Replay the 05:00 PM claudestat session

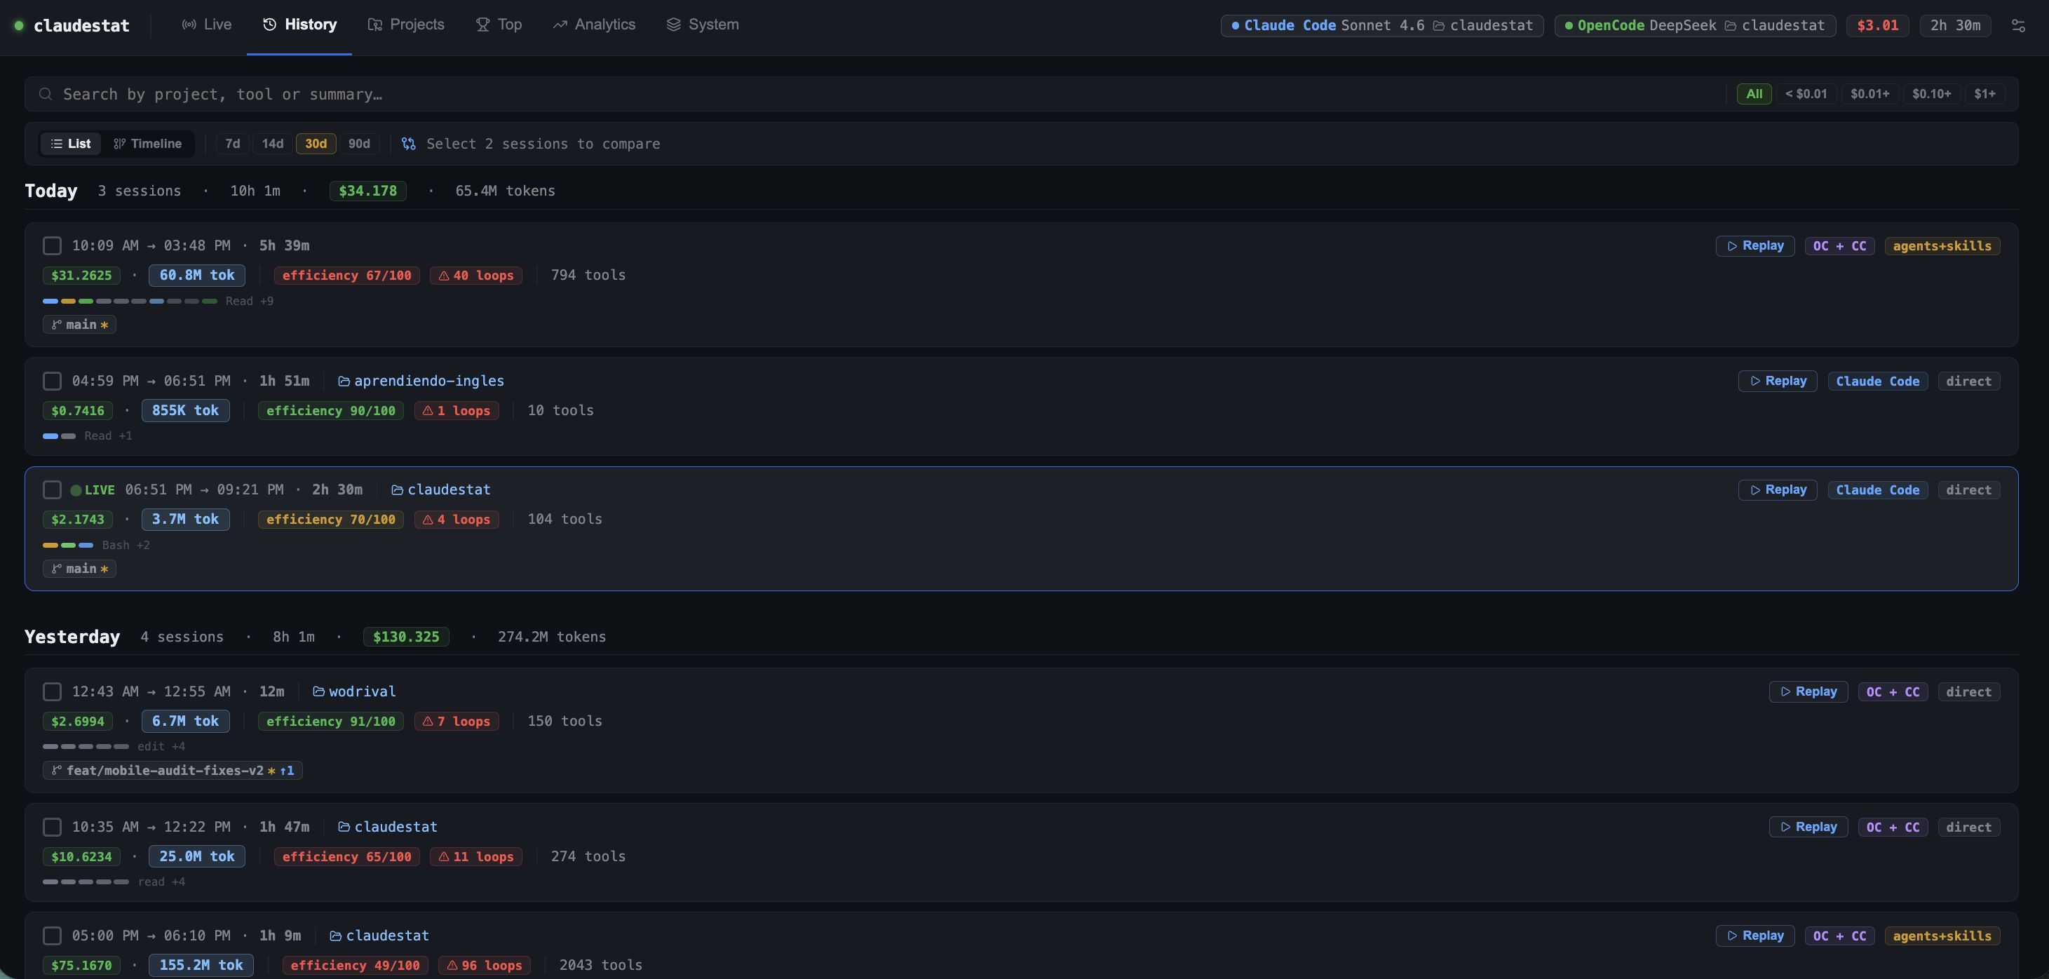click(x=1754, y=936)
